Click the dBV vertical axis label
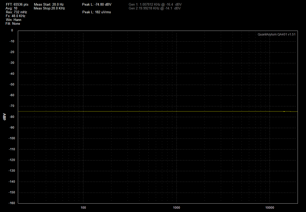The width and height of the screenshot is (306, 212). click(x=4, y=117)
